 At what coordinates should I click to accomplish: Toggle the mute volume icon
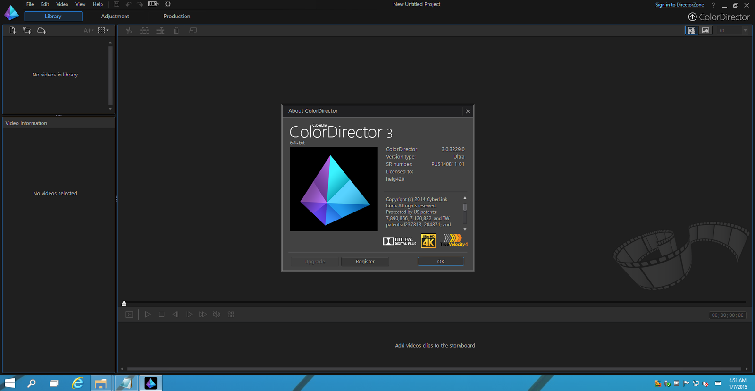coord(217,314)
